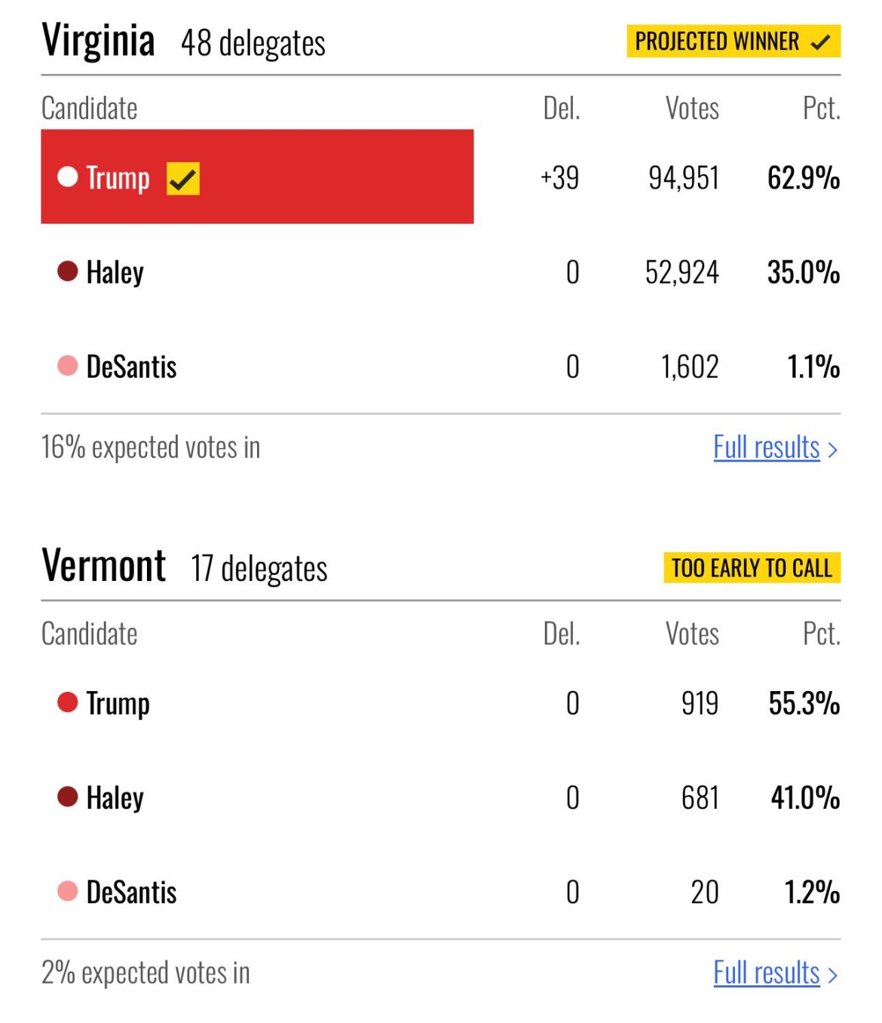
Task: Click Haley's name in the Virginia table
Action: [115, 272]
